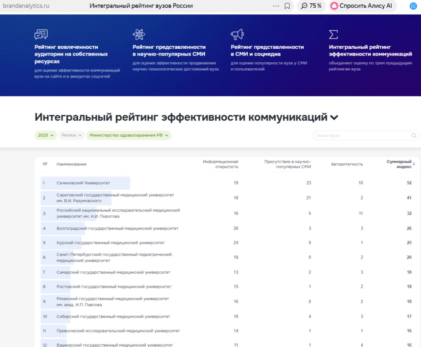The height and width of the screenshot is (347, 421).
Task: Open the Министерство здравоохранения РФ filter
Action: [129, 135]
